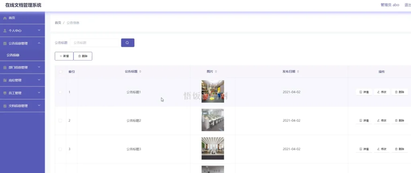Click the 操作 column header
Viewport: 411px width, 173px height.
click(382, 72)
